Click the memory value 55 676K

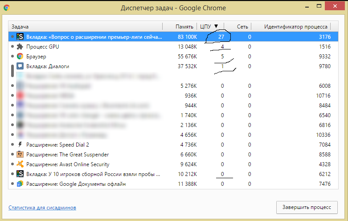(x=187, y=56)
